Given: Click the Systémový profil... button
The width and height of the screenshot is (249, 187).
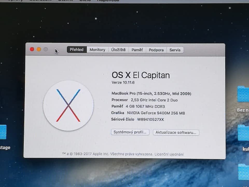Looking at the screenshot, I should pyautogui.click(x=130, y=132).
